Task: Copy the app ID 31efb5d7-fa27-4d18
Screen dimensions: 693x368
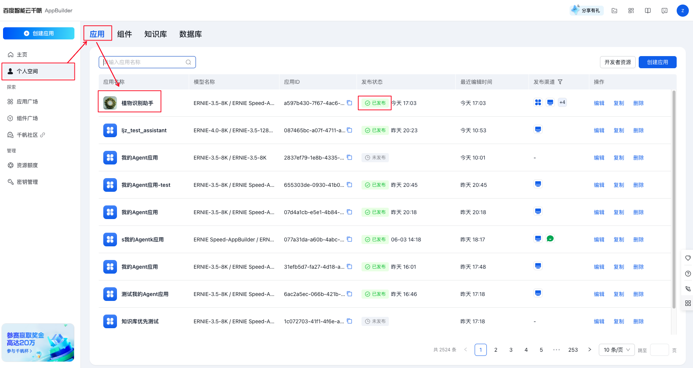Action: 350,266
